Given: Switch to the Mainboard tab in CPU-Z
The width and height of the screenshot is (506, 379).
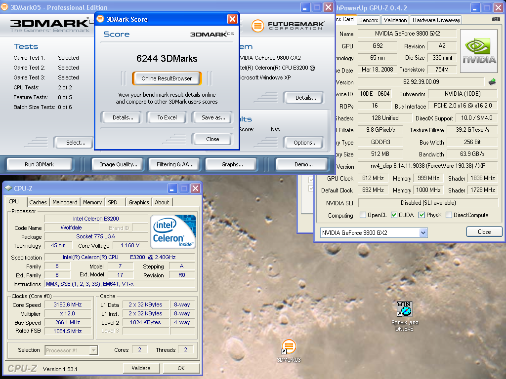Looking at the screenshot, I should (x=65, y=202).
